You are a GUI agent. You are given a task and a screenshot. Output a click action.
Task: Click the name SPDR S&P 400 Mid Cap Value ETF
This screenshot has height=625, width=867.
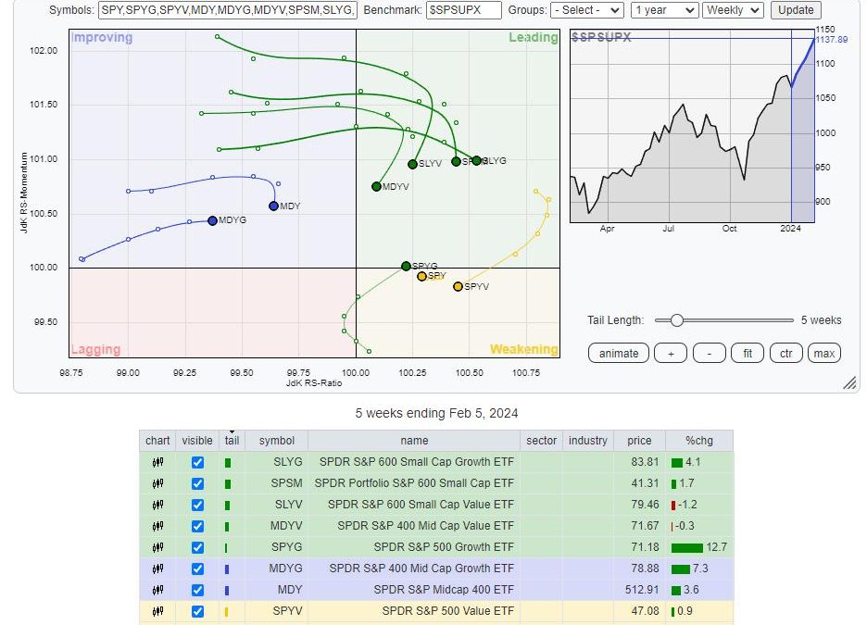coord(425,526)
